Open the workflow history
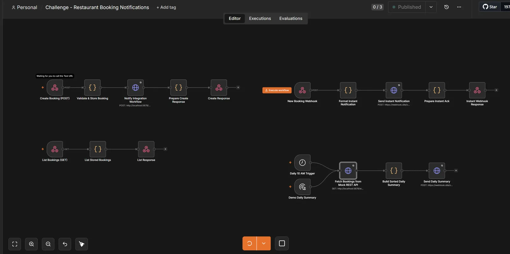 click(x=447, y=7)
